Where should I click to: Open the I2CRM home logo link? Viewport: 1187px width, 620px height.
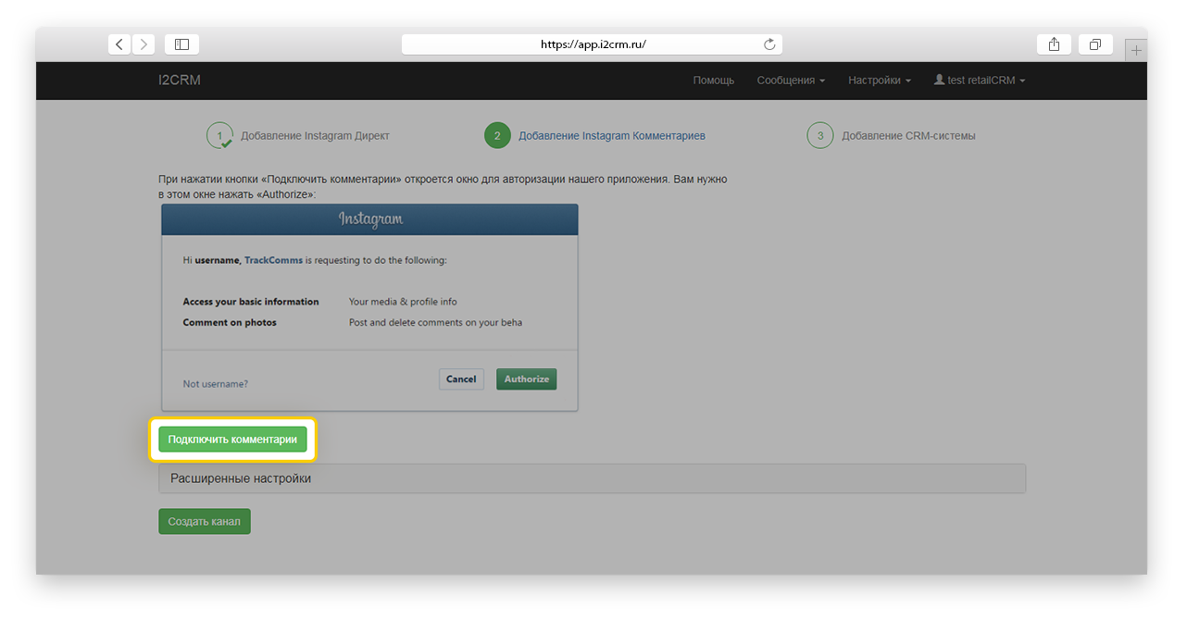coord(180,81)
